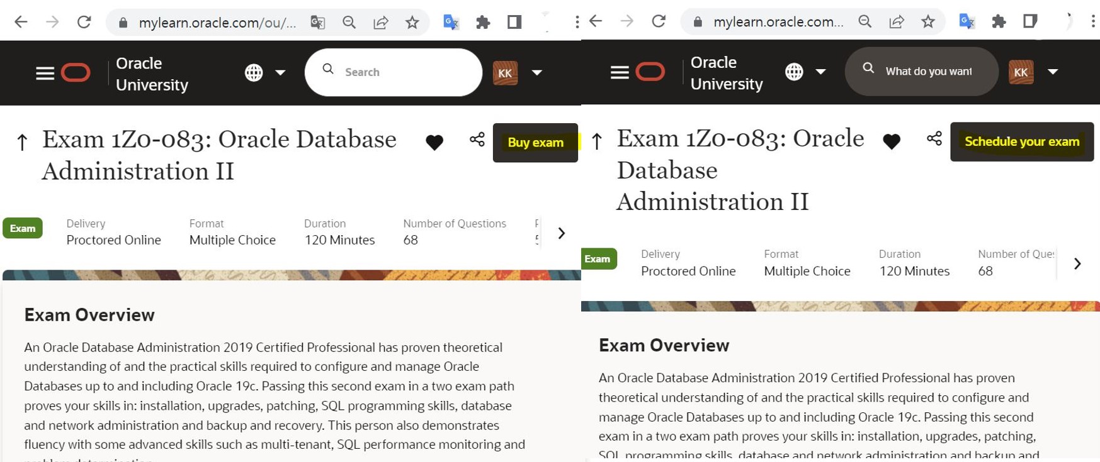Click 'Exam Overview' heading in left page
This screenshot has height=462, width=1100.
coord(89,315)
